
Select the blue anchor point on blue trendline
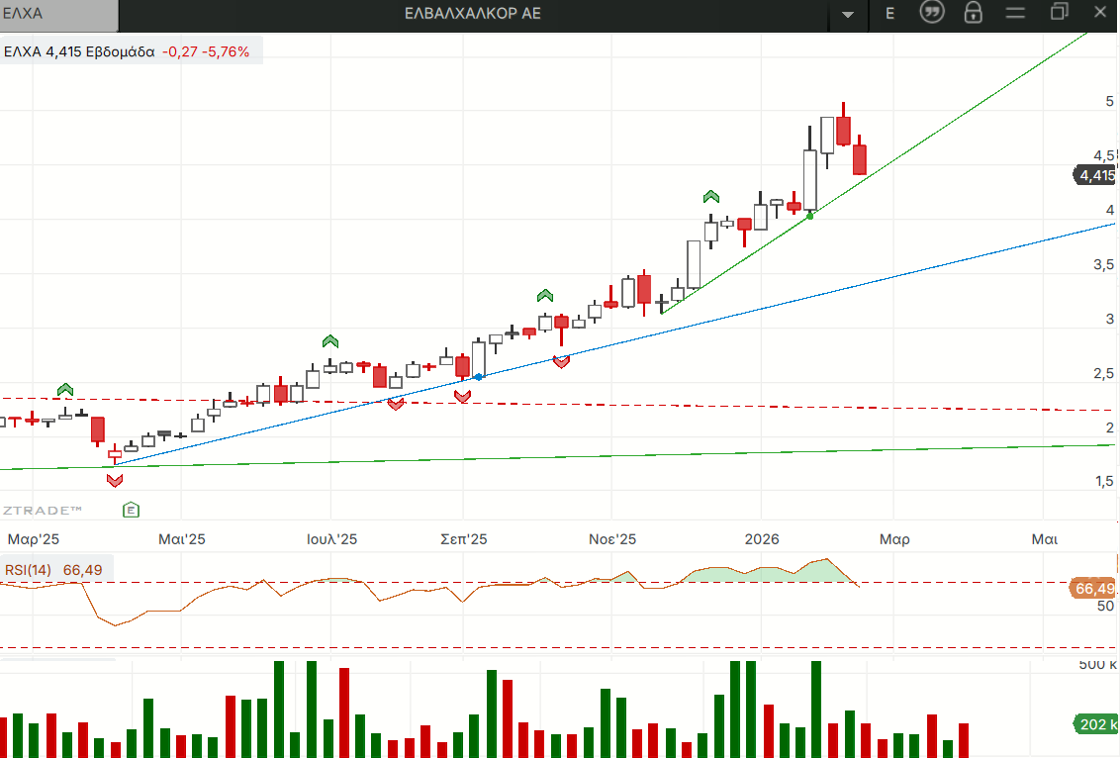479,377
